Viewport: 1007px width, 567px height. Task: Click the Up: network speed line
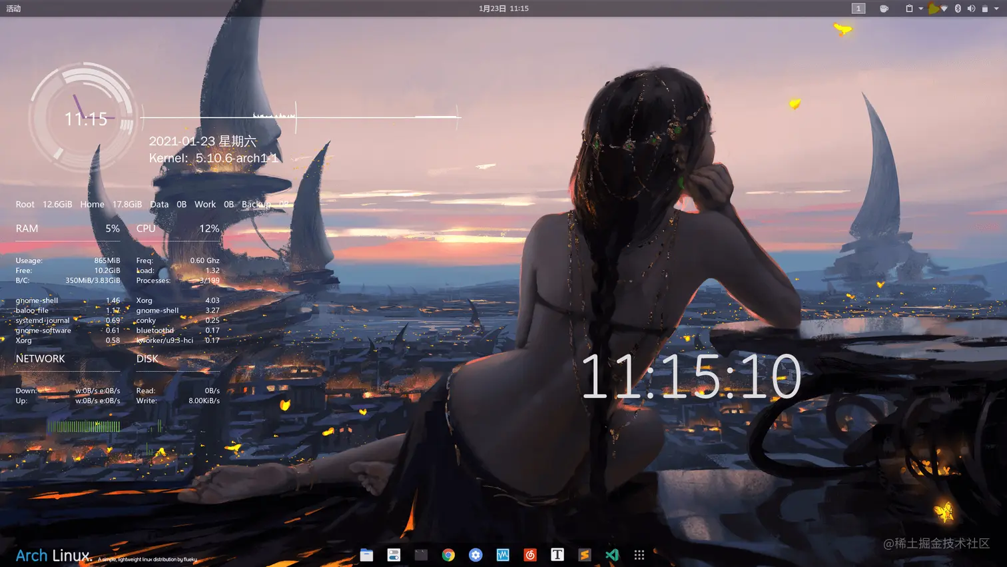click(68, 401)
